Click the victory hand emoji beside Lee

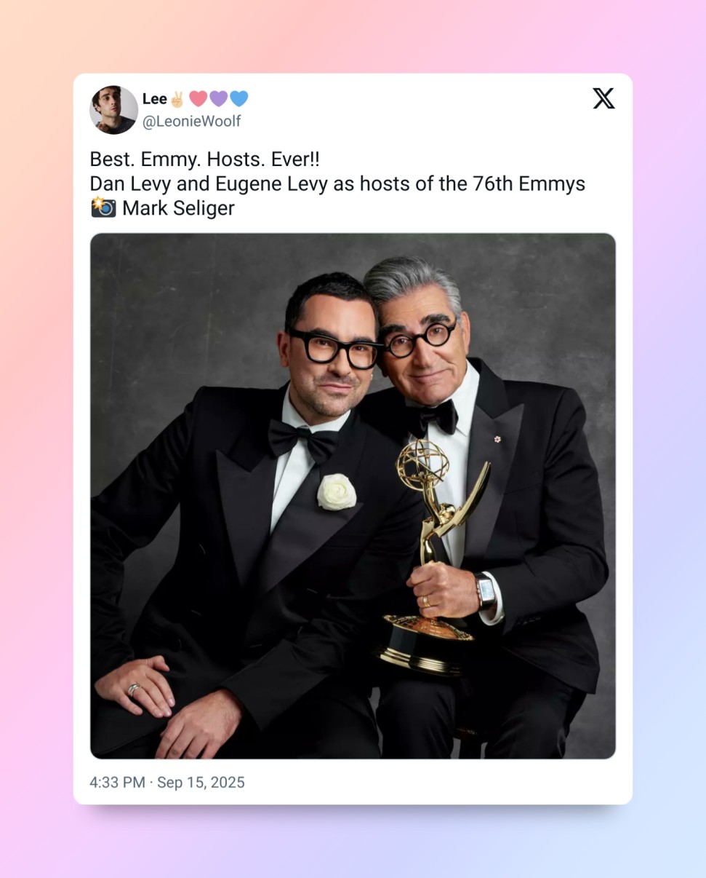click(177, 99)
